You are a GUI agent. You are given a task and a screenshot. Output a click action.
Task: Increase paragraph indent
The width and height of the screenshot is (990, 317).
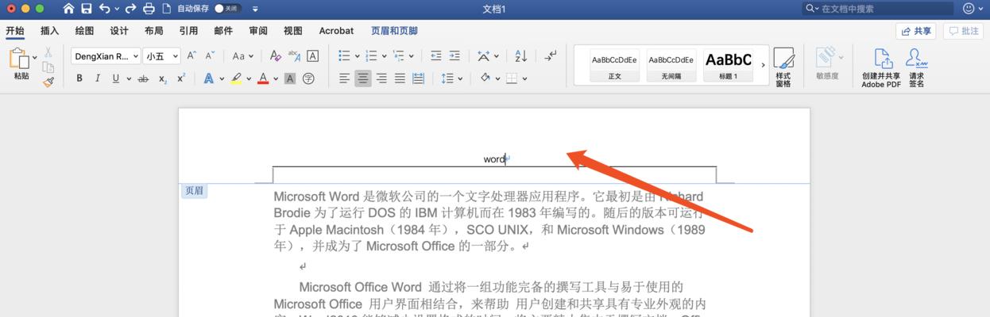[454, 56]
